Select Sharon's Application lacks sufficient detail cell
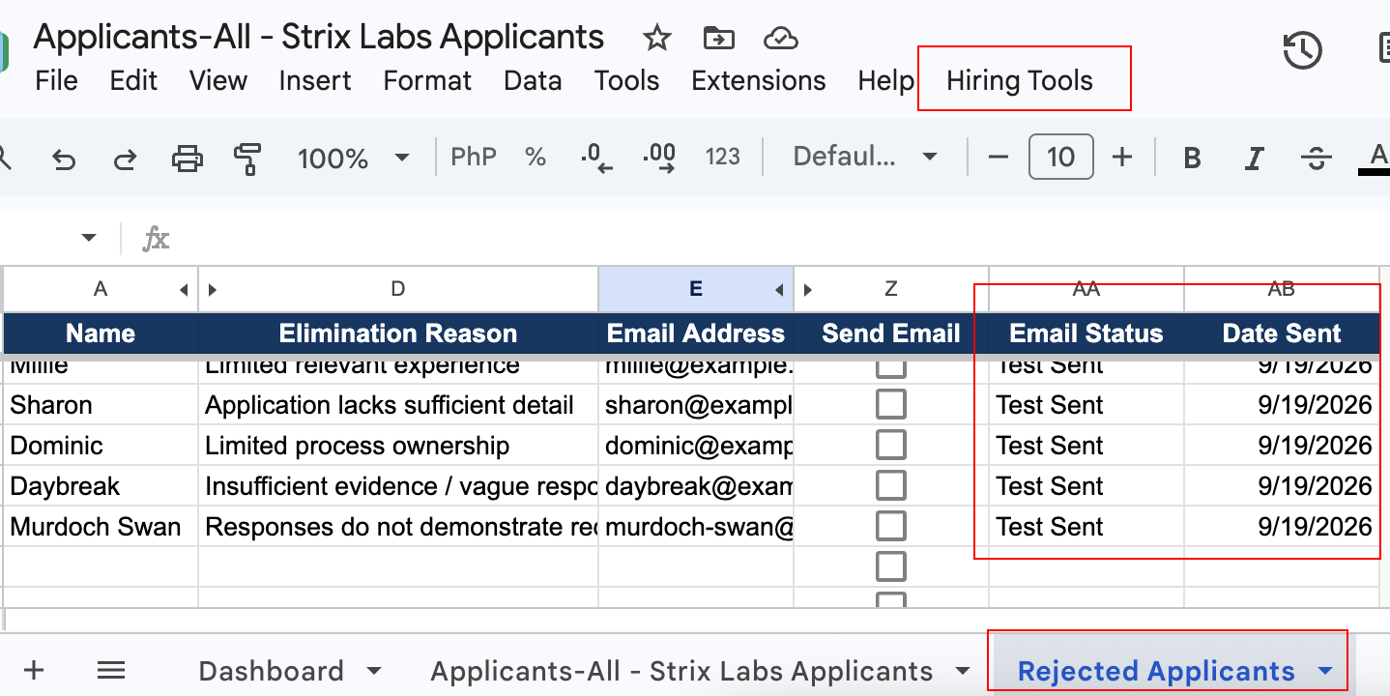The width and height of the screenshot is (1390, 696). (398, 405)
